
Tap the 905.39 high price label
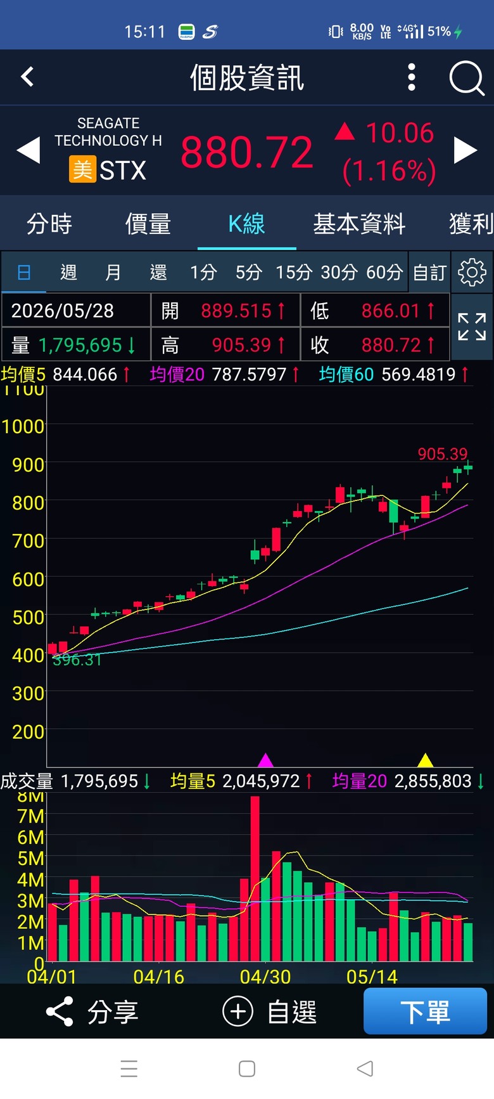(x=443, y=453)
